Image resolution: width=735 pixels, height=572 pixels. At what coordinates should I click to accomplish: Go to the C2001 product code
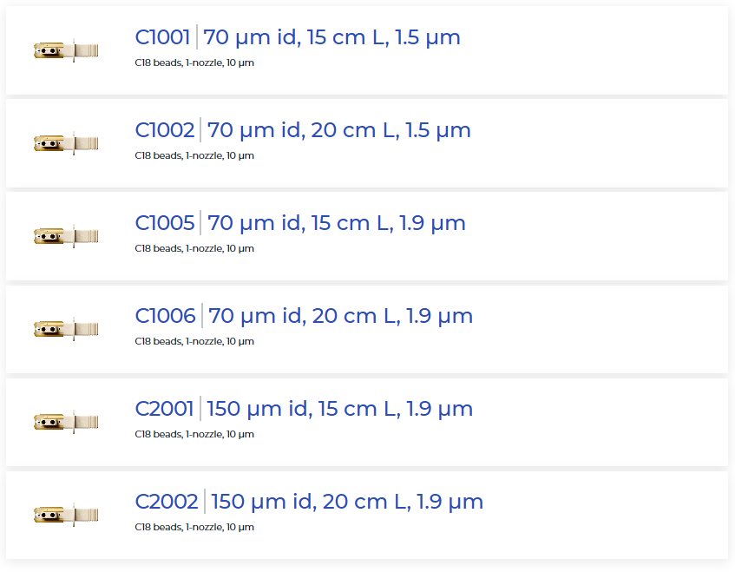(164, 409)
